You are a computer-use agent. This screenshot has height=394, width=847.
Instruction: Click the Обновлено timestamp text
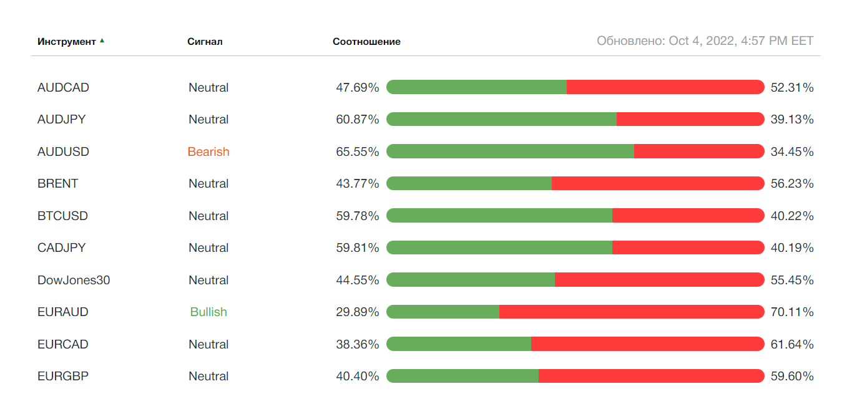[705, 41]
